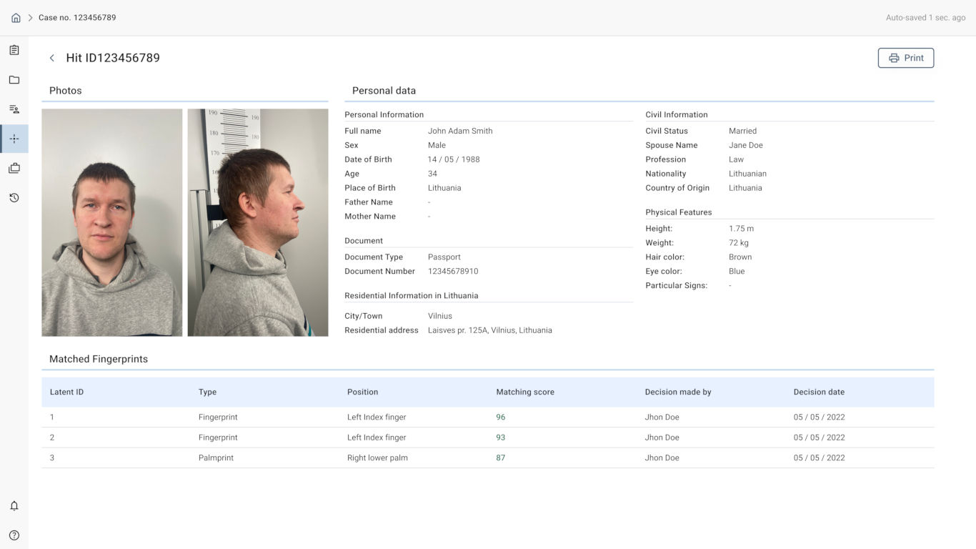Open the side profile photo

tap(258, 222)
